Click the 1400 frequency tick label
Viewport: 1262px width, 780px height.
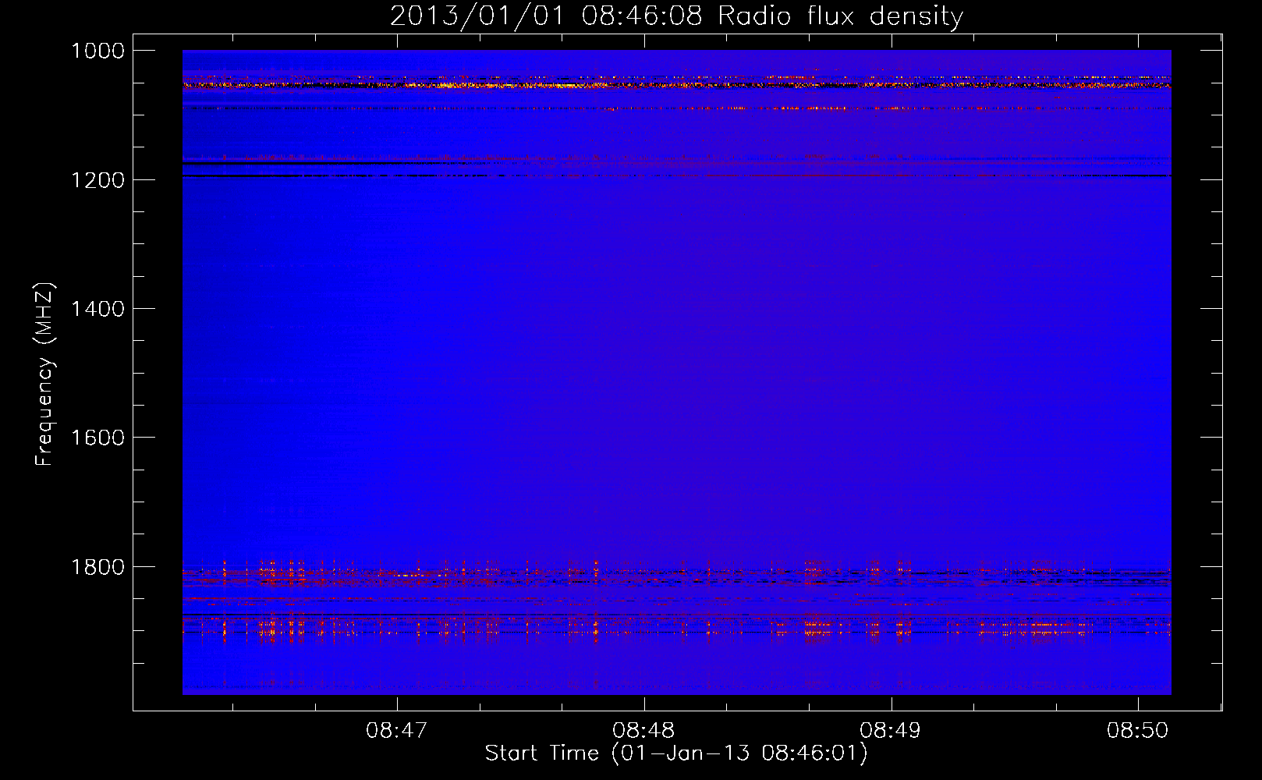tap(97, 309)
